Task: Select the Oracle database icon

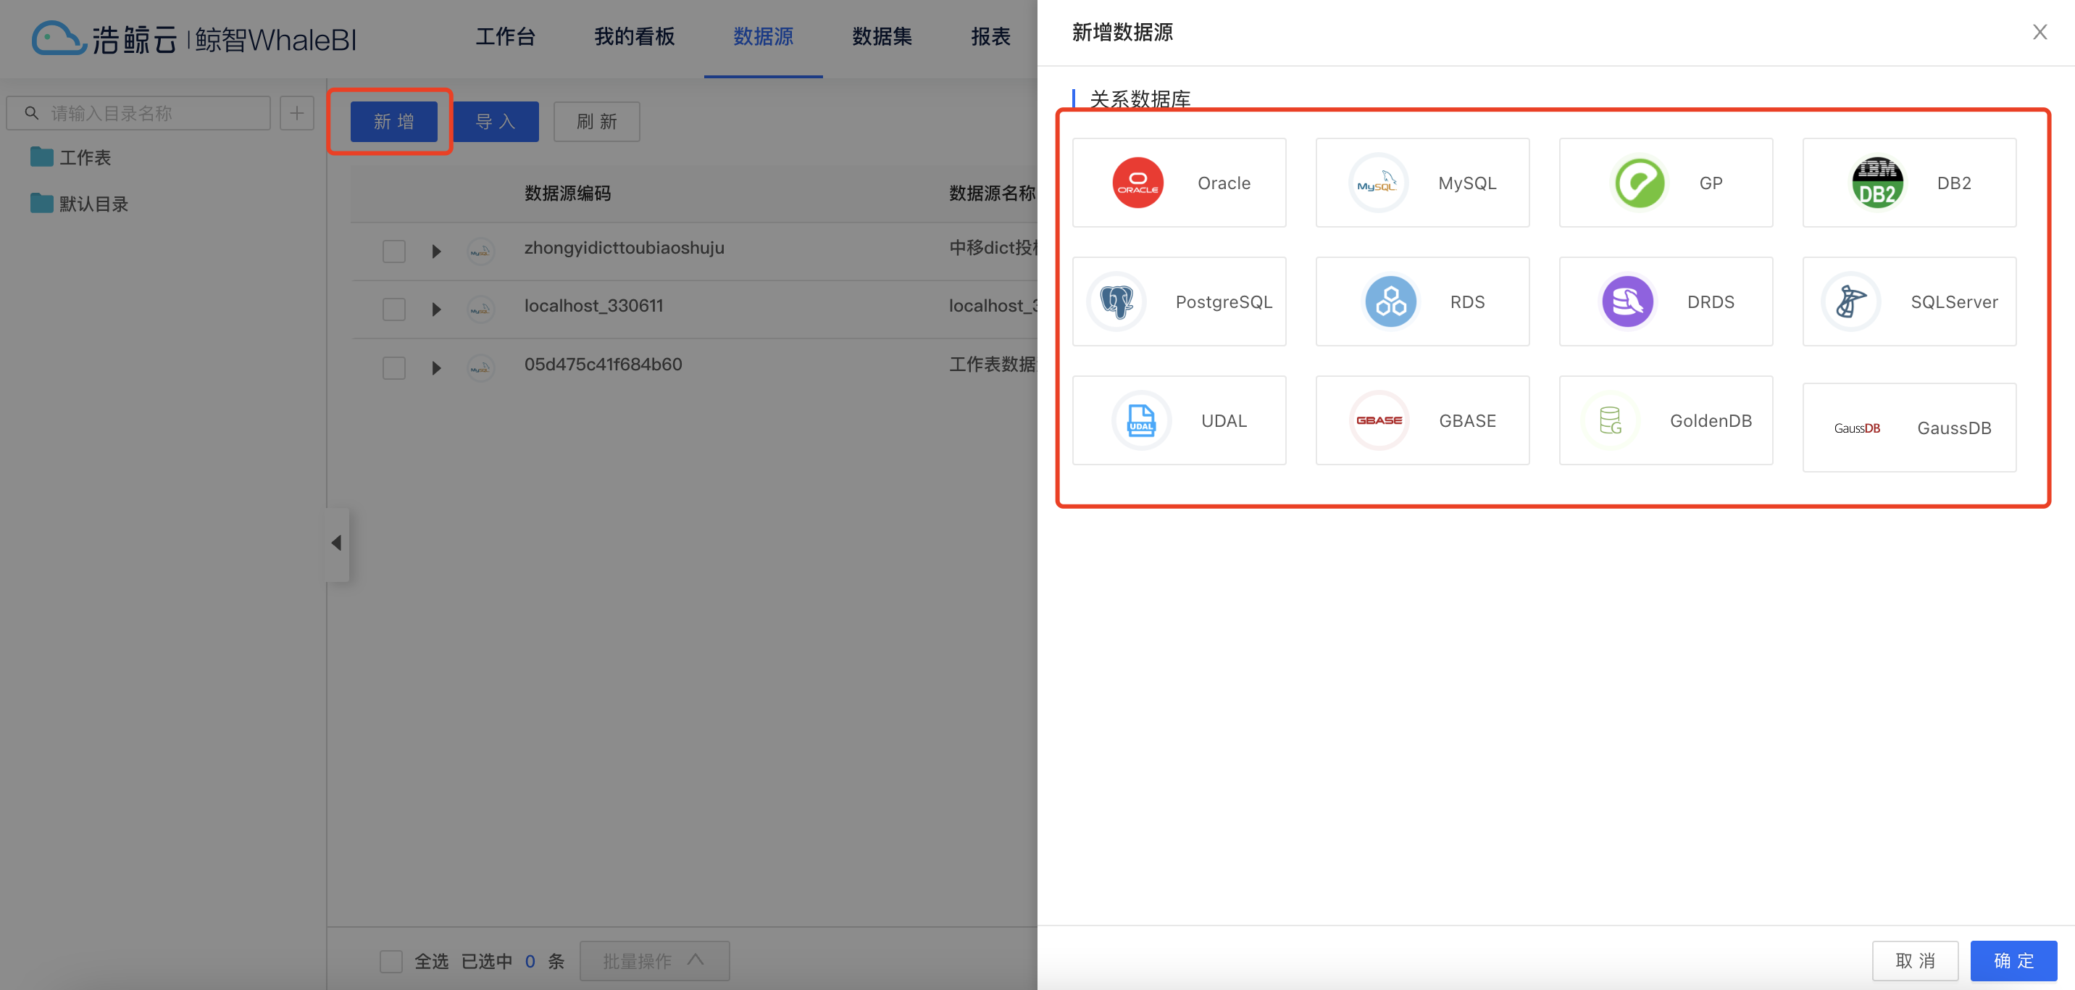Action: tap(1137, 183)
